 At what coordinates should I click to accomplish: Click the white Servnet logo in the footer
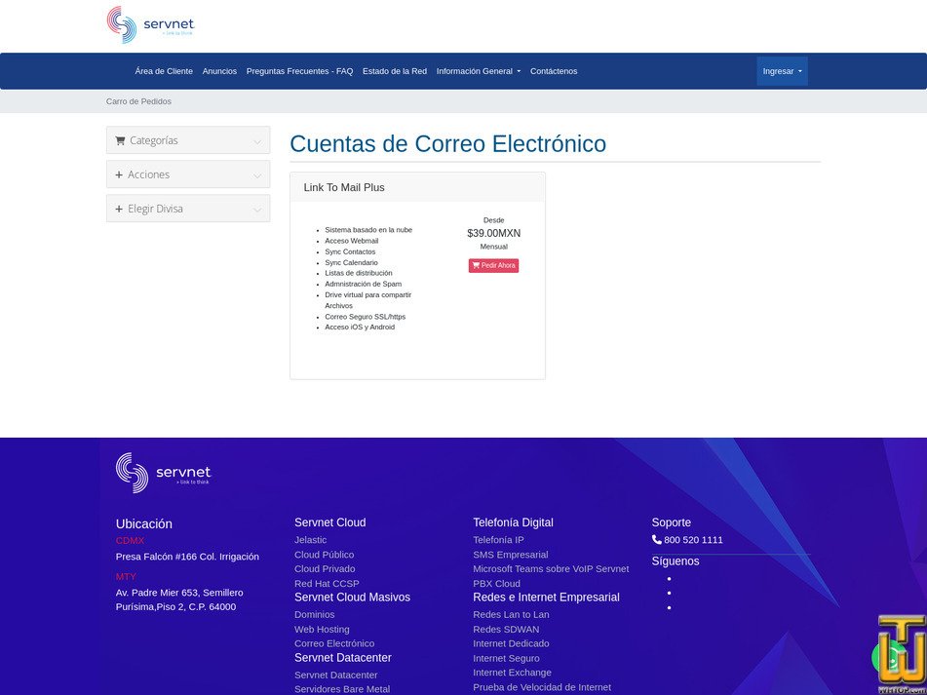[x=164, y=473]
